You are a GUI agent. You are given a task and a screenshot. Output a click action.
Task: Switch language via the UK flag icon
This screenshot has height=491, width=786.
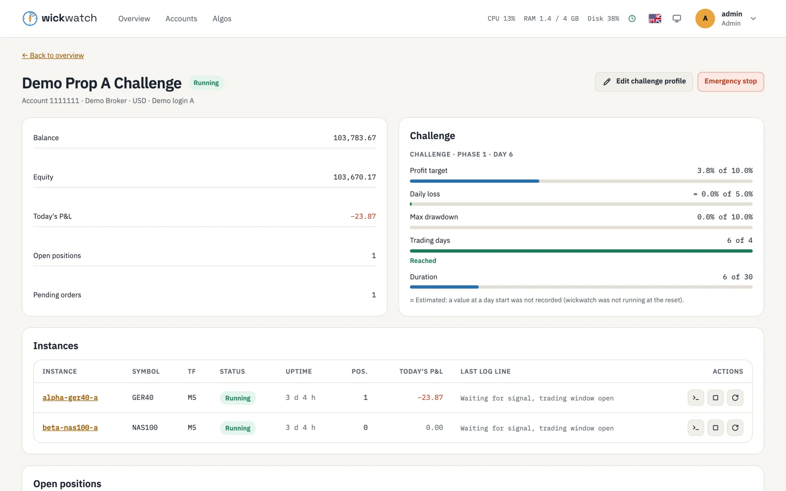655,18
